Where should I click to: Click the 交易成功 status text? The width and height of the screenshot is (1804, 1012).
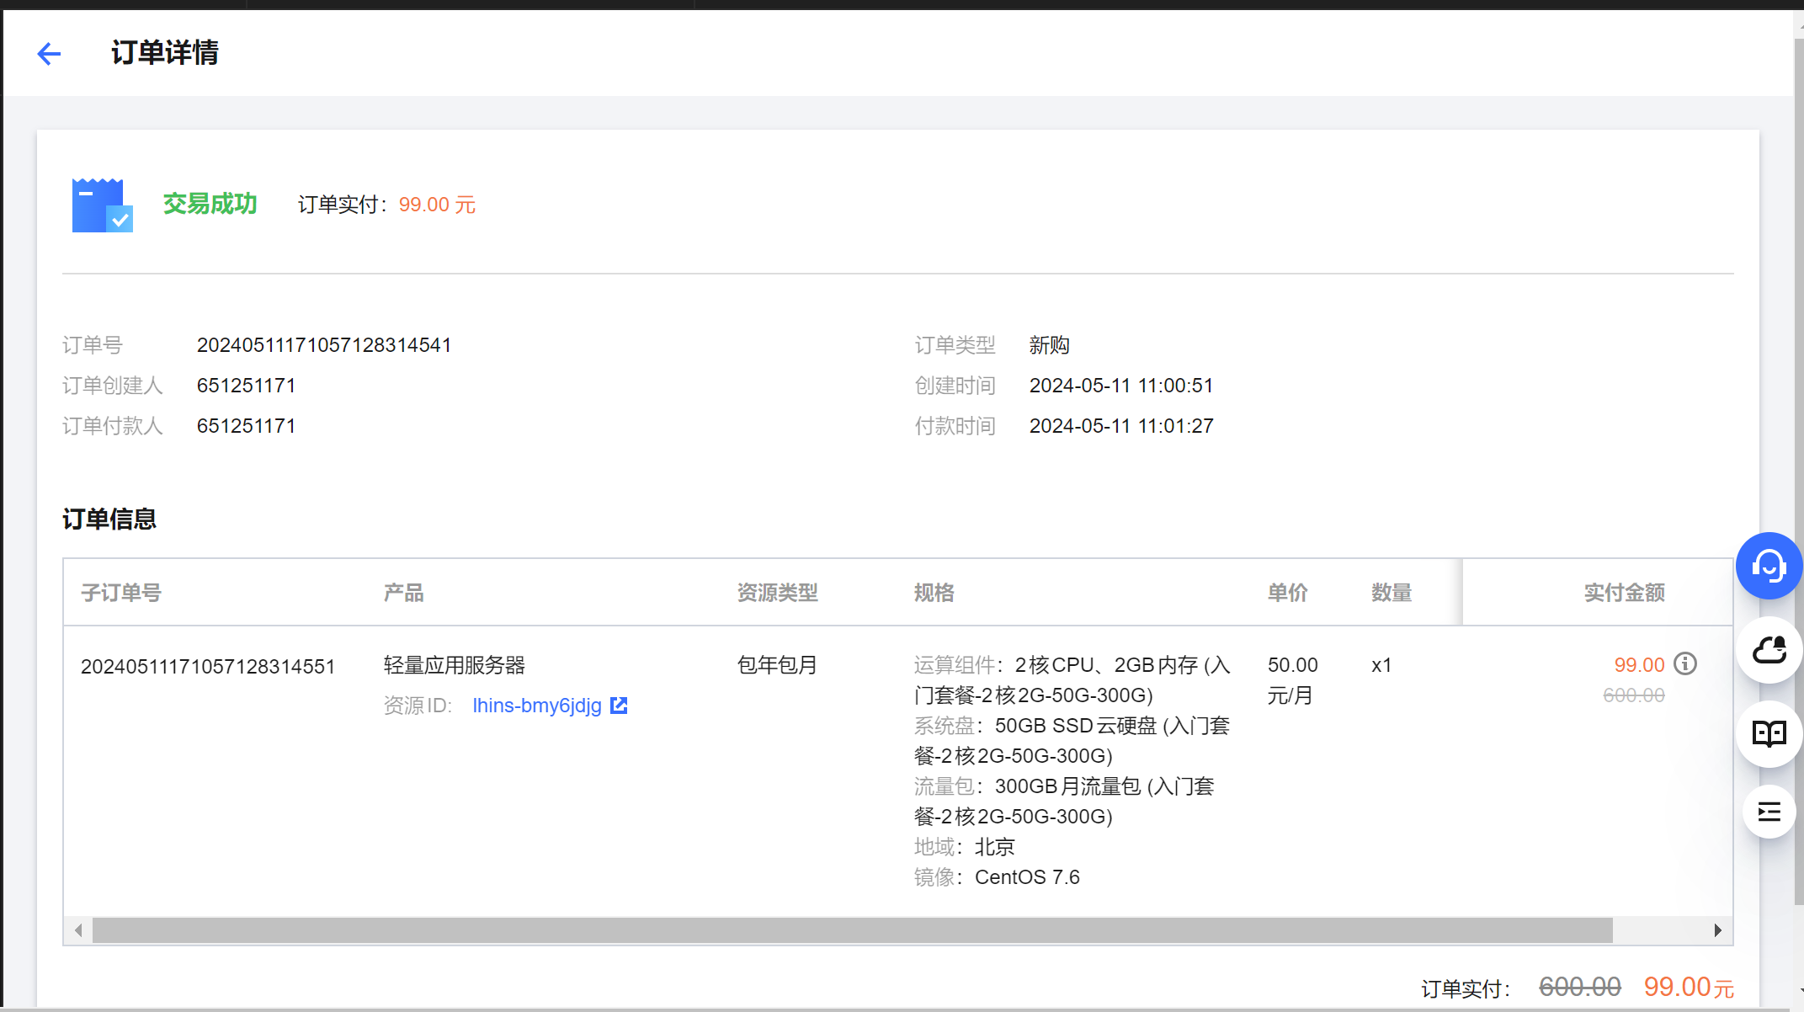[x=210, y=204]
